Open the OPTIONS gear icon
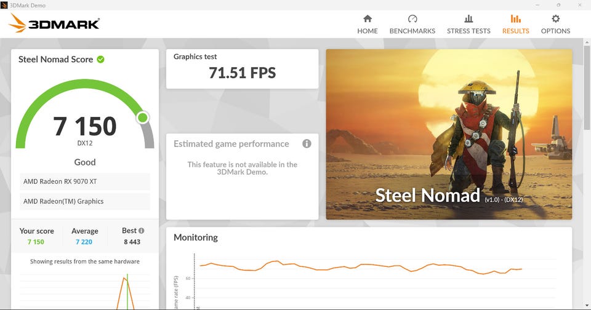This screenshot has height=310, width=591. [555, 19]
